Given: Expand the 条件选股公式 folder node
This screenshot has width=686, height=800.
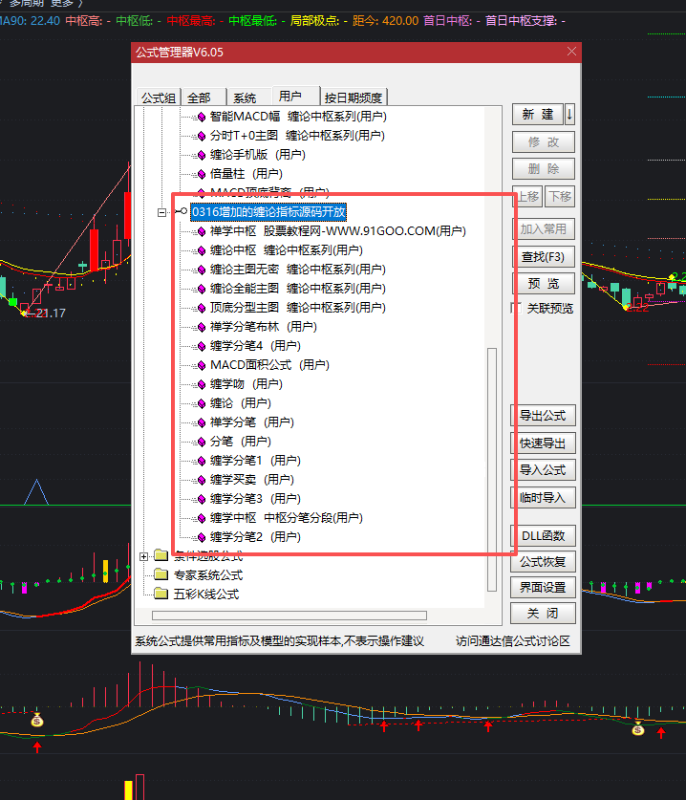Looking at the screenshot, I should click(x=145, y=556).
